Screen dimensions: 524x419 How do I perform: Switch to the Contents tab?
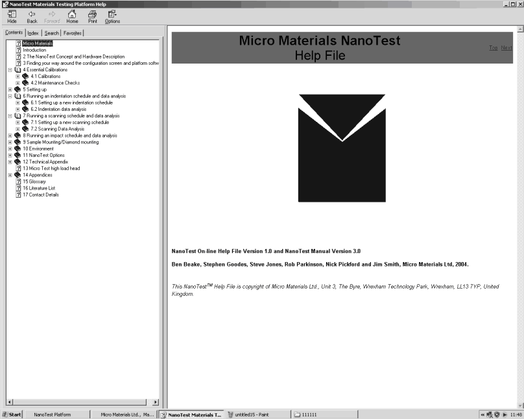pos(14,32)
